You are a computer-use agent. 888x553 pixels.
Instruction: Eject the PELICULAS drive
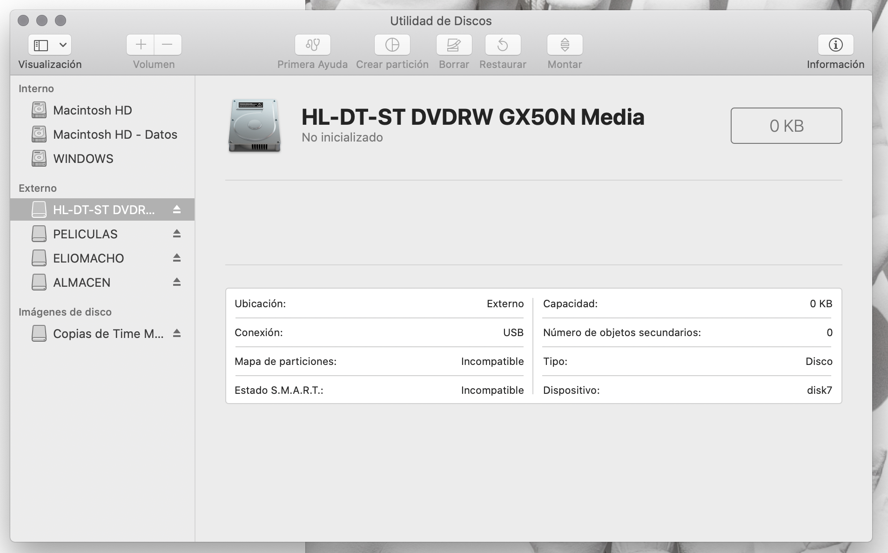point(177,234)
